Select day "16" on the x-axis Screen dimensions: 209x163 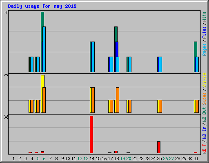(104, 159)
